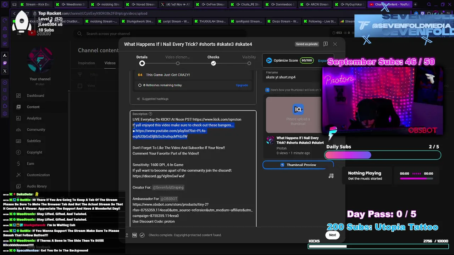Open the Sturkgotwork Stream bookmark
This screenshot has height=255, width=454.
tap(137, 21)
